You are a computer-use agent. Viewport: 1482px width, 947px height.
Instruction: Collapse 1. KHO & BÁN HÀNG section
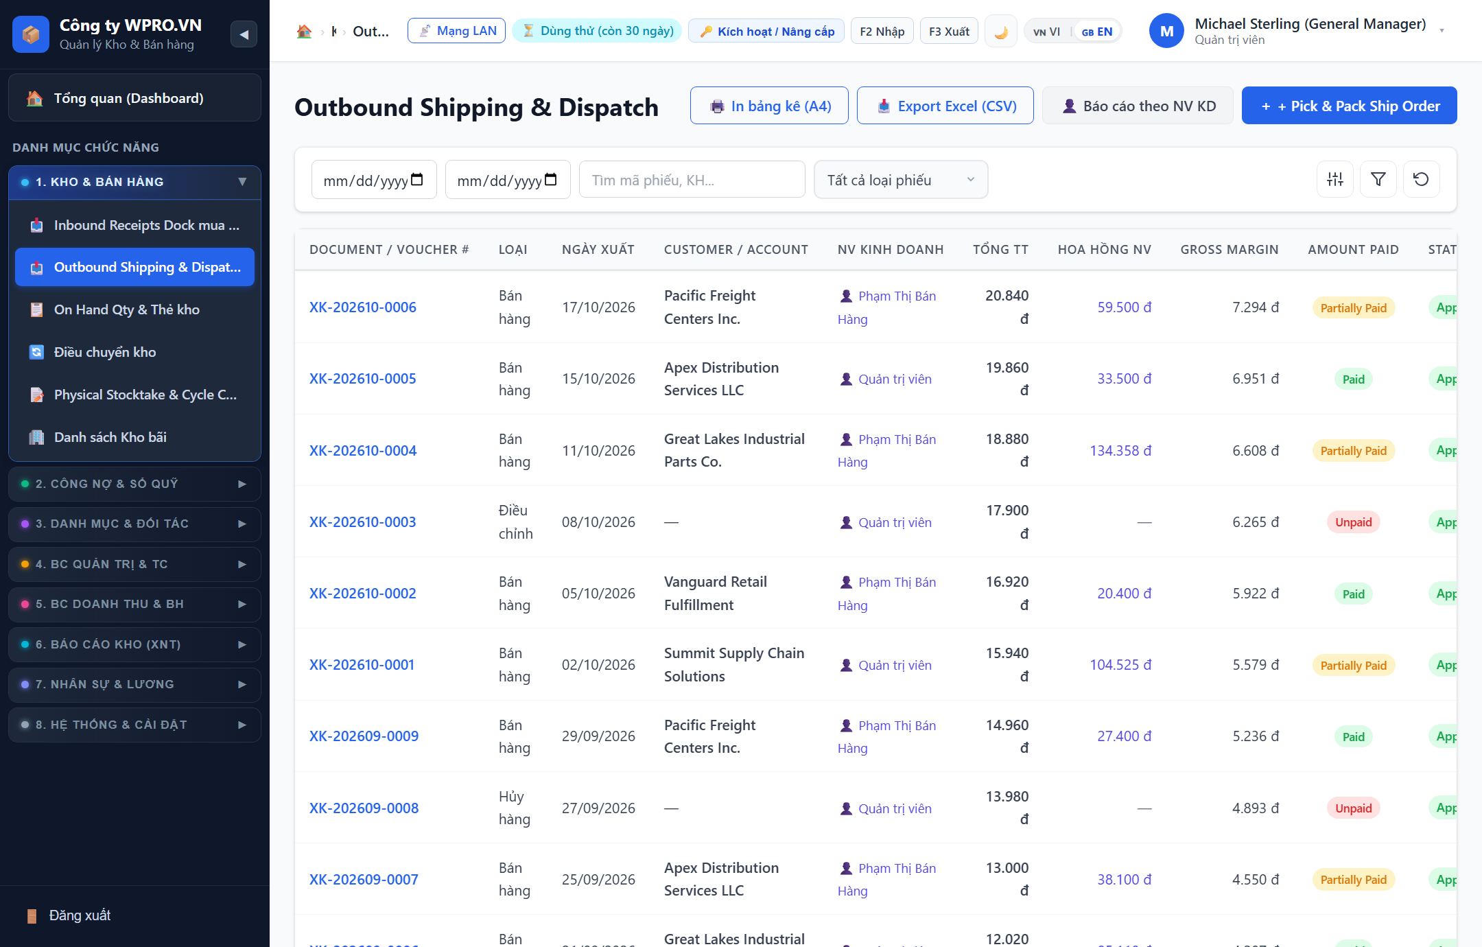134,182
